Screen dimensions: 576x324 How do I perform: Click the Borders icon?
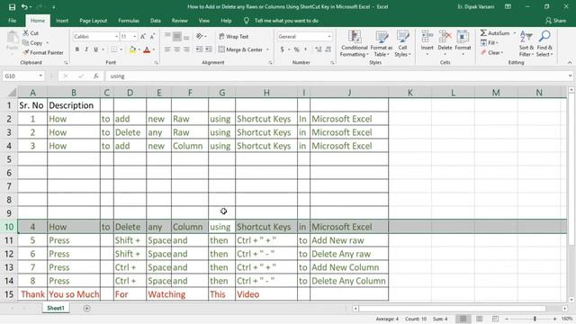coord(114,49)
